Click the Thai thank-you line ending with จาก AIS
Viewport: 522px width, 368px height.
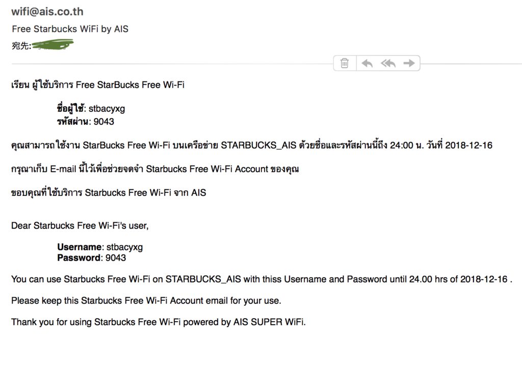[109, 193]
